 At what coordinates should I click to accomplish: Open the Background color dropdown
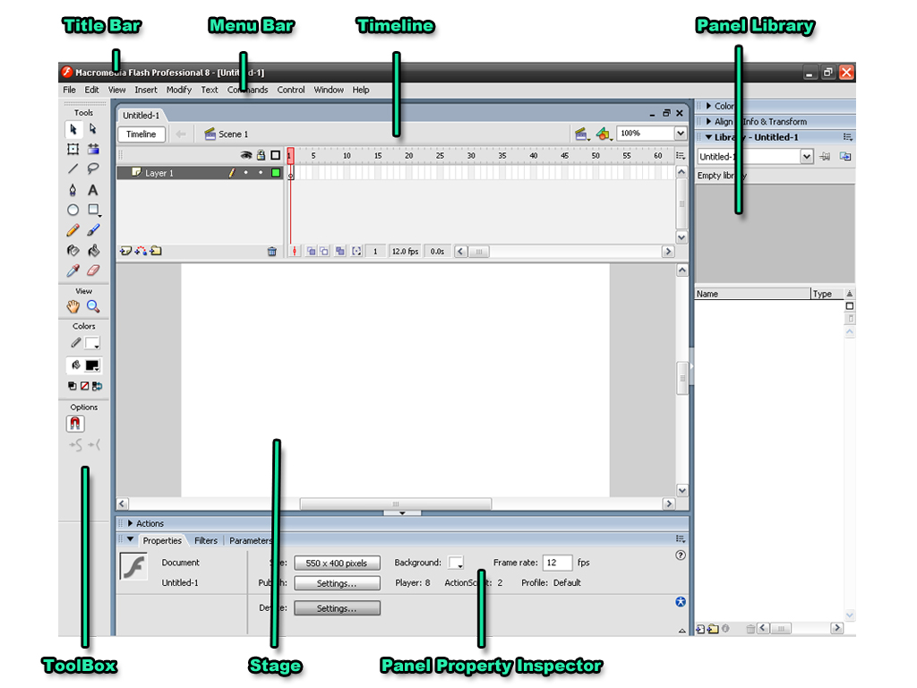pos(456,563)
